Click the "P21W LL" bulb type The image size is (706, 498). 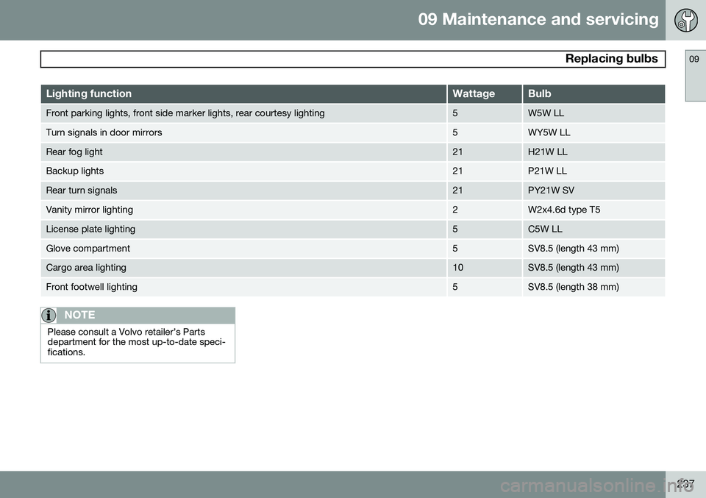pyautogui.click(x=547, y=171)
